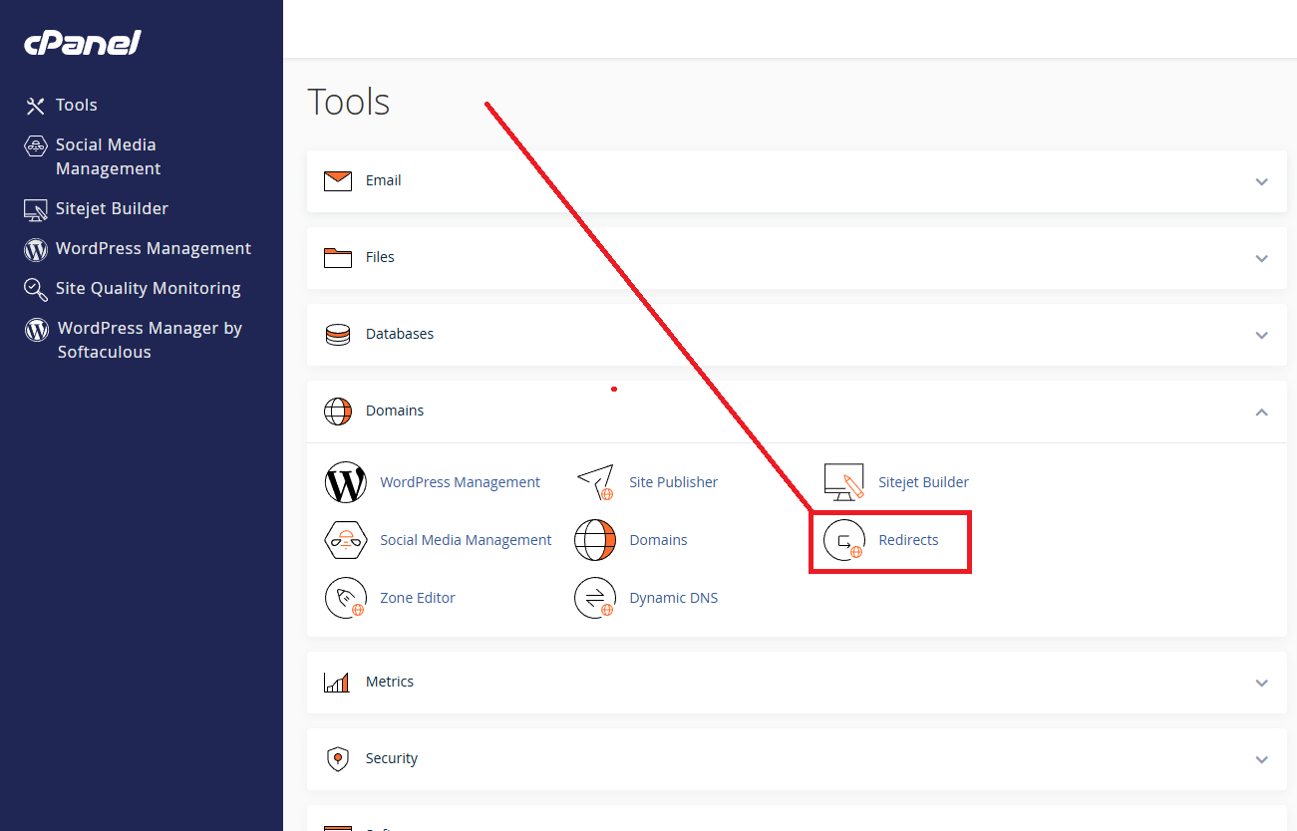Open the Site Publisher link
Screen dimensions: 1297x831
point(673,482)
